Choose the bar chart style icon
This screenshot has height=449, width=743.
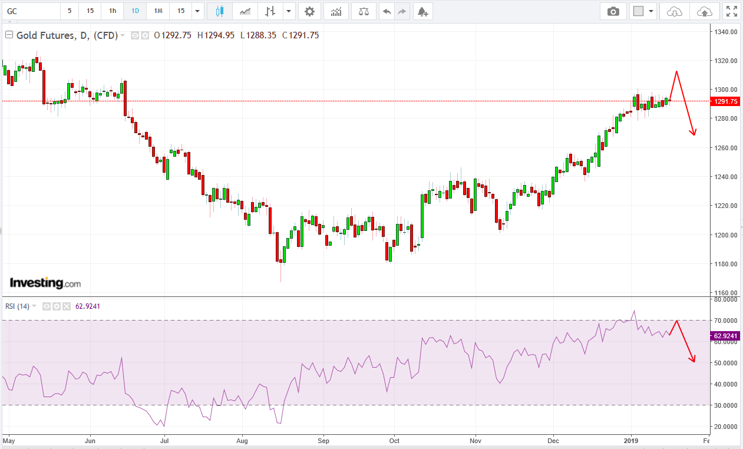click(270, 11)
